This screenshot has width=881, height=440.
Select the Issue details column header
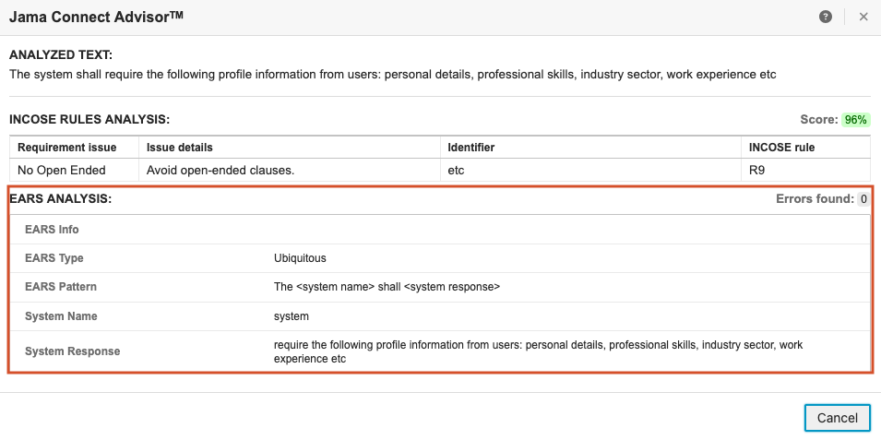[x=180, y=148]
